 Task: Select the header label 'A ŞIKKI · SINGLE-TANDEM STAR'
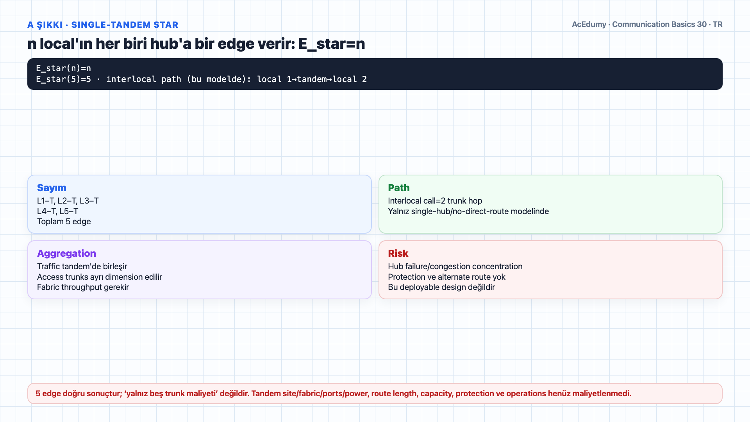tap(103, 25)
